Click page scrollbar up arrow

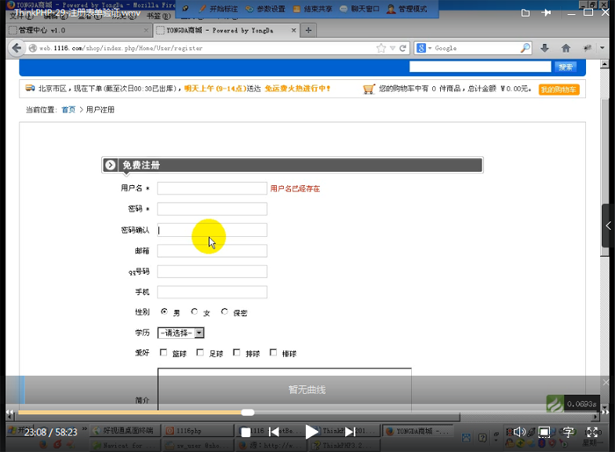604,63
